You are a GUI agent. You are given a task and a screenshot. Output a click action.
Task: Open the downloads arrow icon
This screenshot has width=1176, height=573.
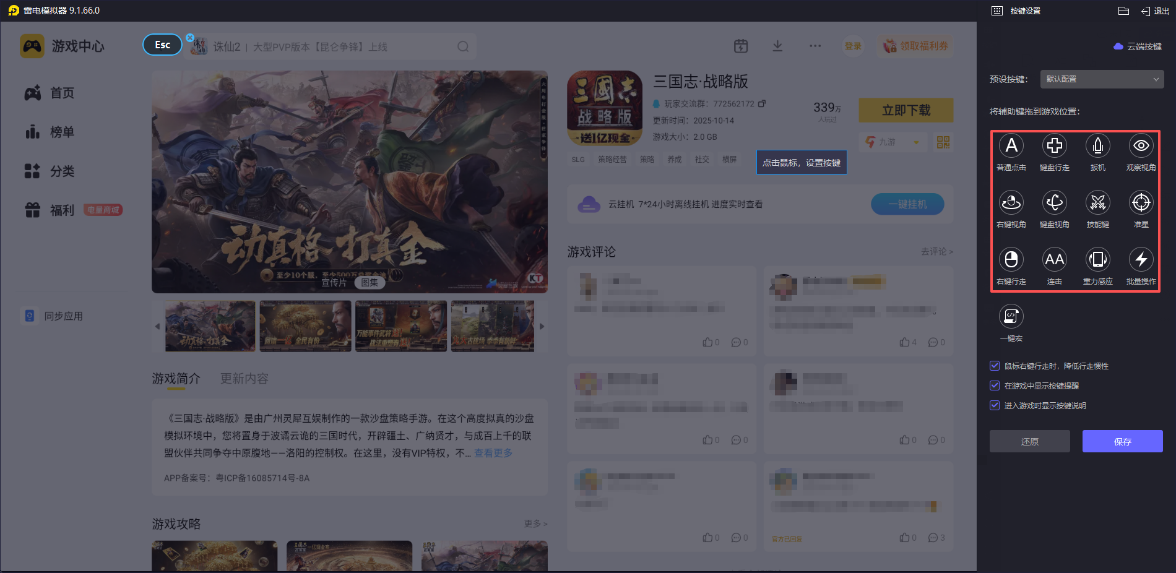[x=778, y=46]
